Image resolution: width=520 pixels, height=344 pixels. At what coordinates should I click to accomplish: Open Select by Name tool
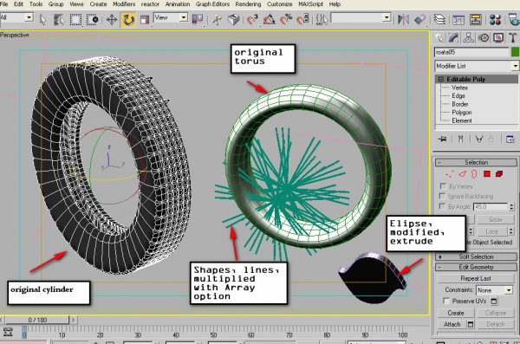(x=59, y=20)
